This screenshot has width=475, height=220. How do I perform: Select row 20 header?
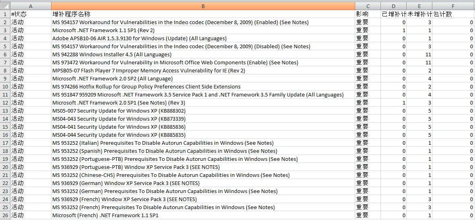(5, 167)
